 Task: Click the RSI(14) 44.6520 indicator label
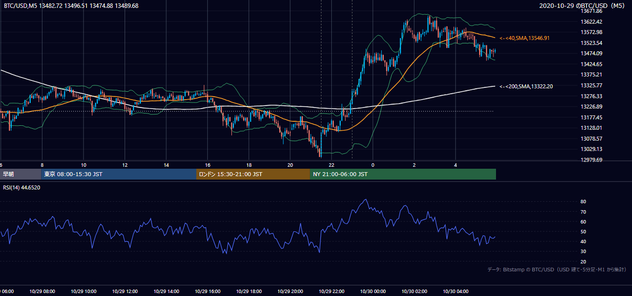pyautogui.click(x=22, y=187)
